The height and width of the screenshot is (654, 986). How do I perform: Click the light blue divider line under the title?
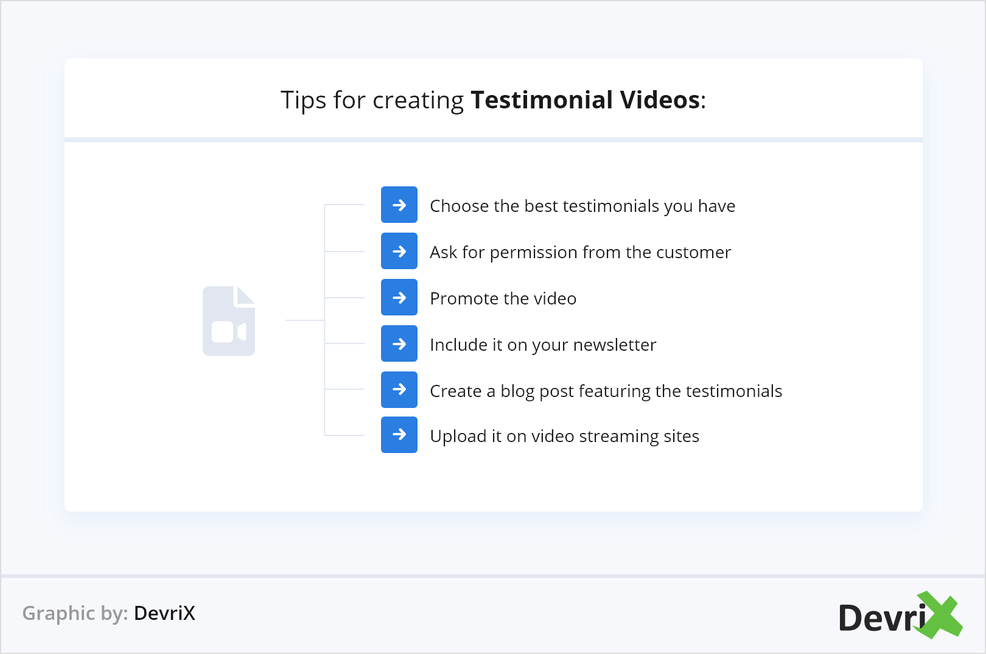pyautogui.click(x=493, y=140)
